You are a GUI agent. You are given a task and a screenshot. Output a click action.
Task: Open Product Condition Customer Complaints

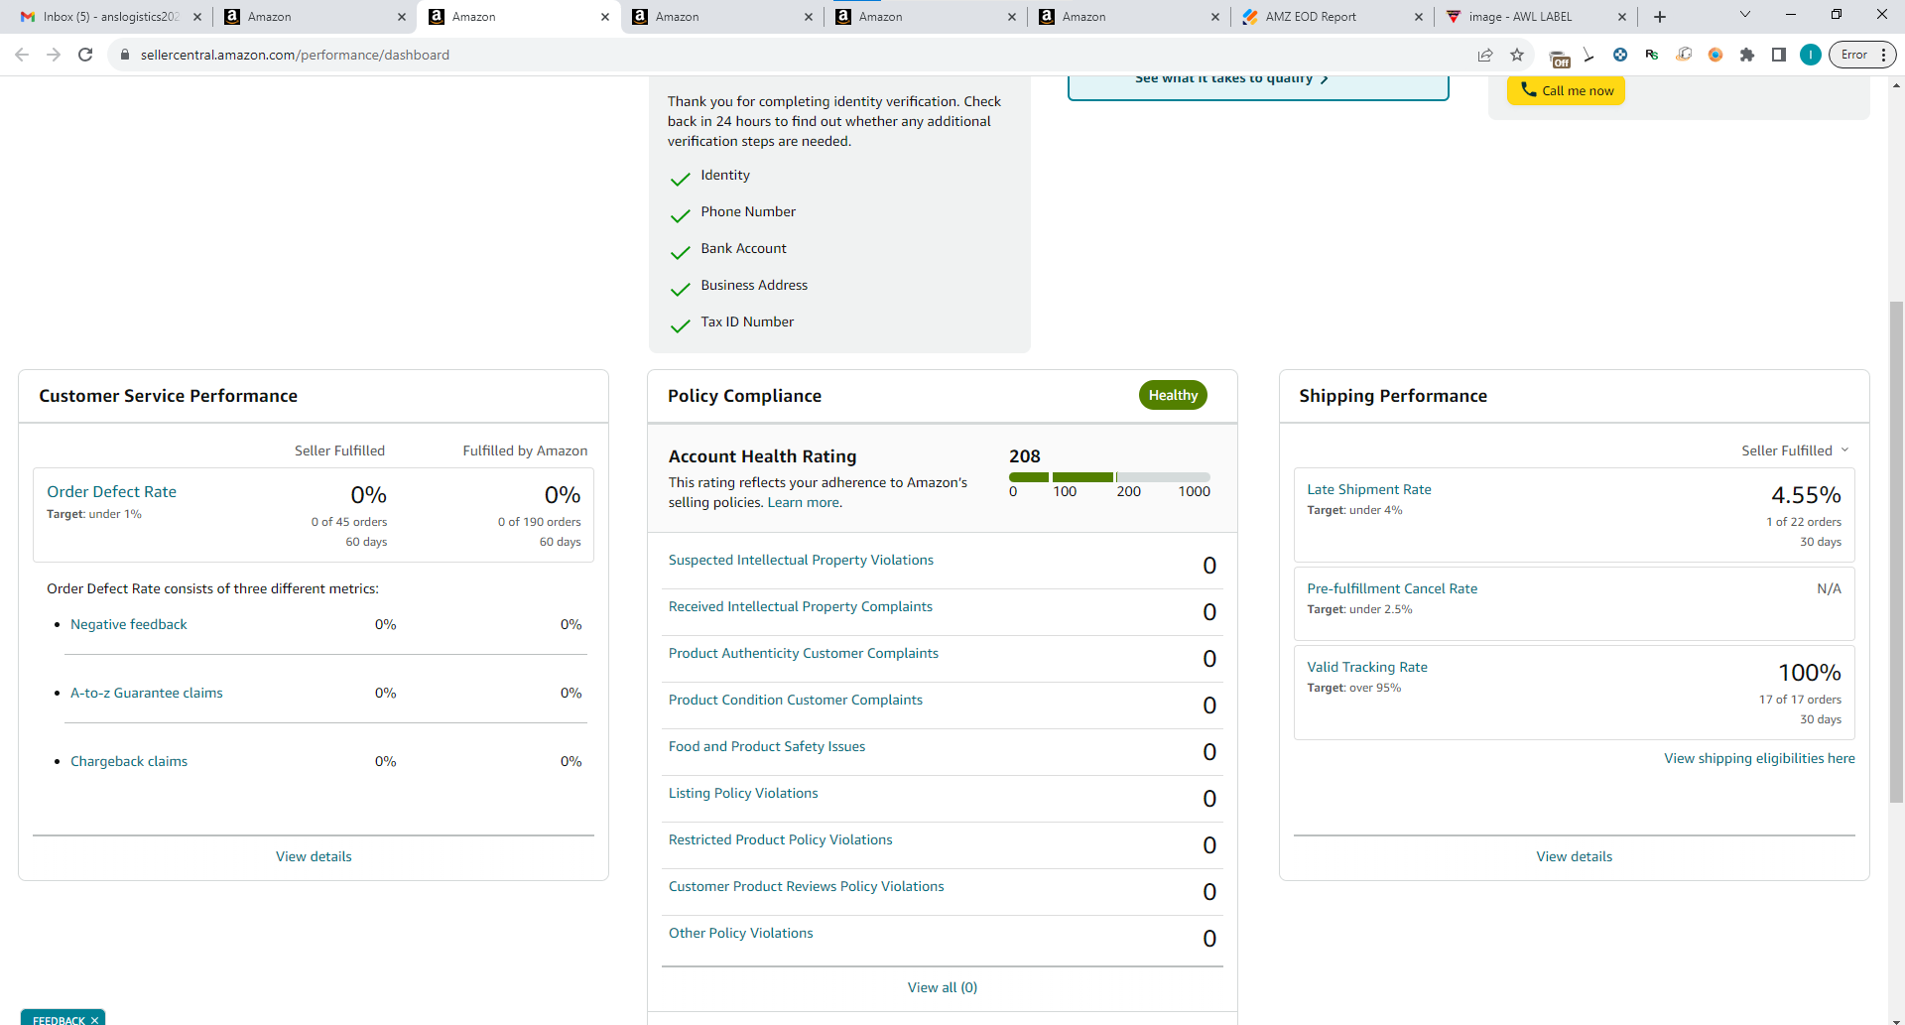coord(795,701)
